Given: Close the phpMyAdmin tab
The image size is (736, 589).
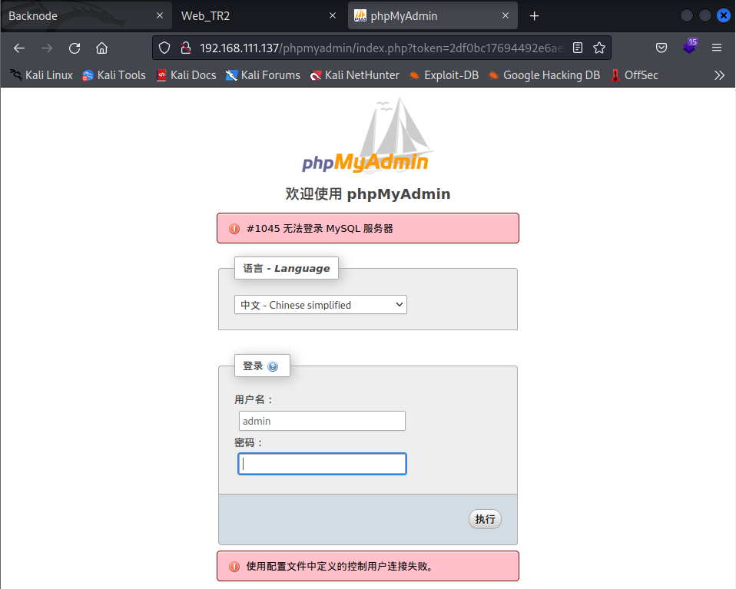Looking at the screenshot, I should pos(505,15).
